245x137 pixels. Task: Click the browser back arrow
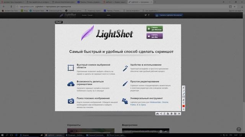pos(4,6)
